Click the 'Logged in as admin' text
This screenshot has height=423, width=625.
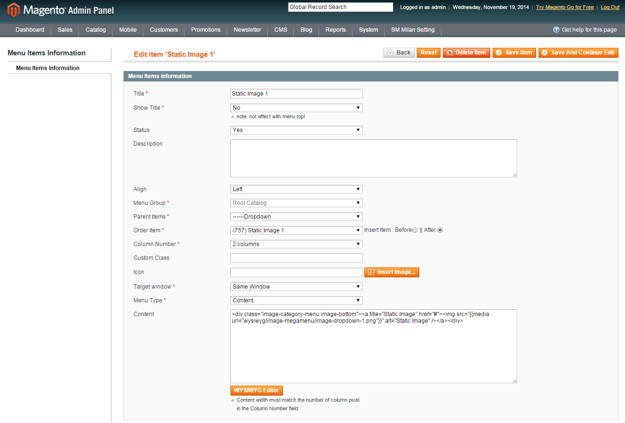(x=423, y=7)
